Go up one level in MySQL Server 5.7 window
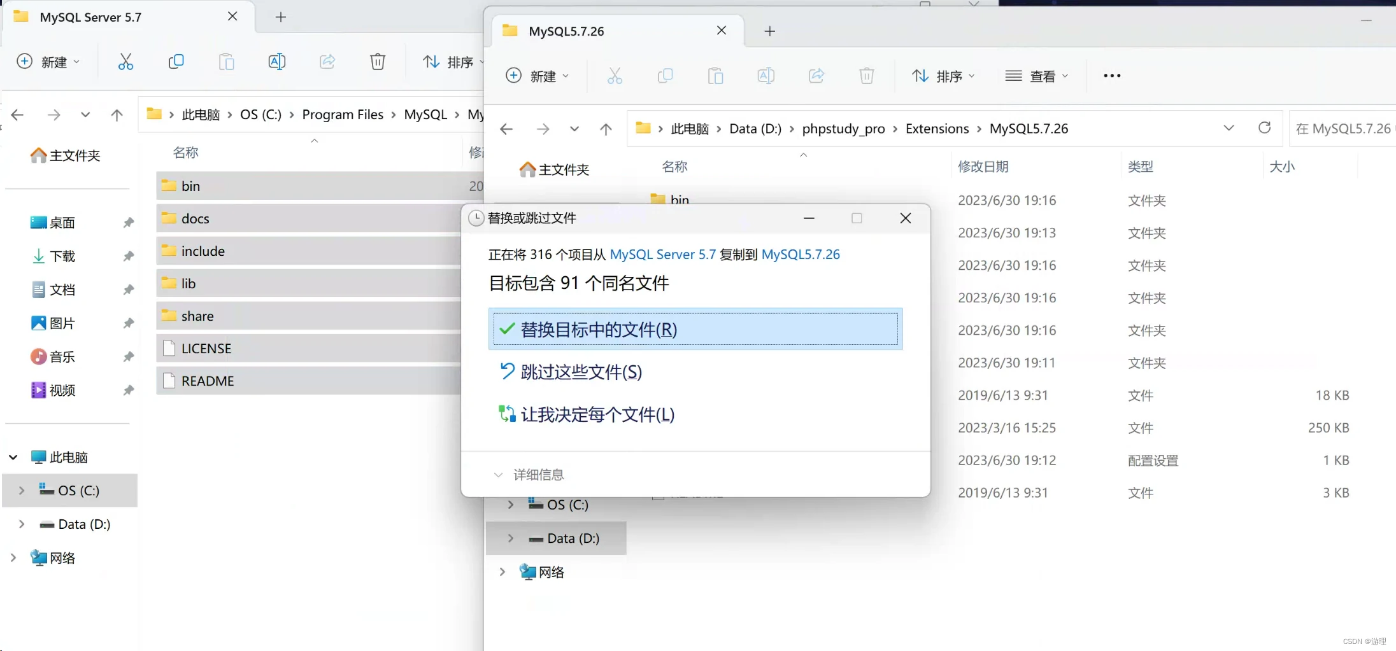This screenshot has height=651, width=1396. 117,115
